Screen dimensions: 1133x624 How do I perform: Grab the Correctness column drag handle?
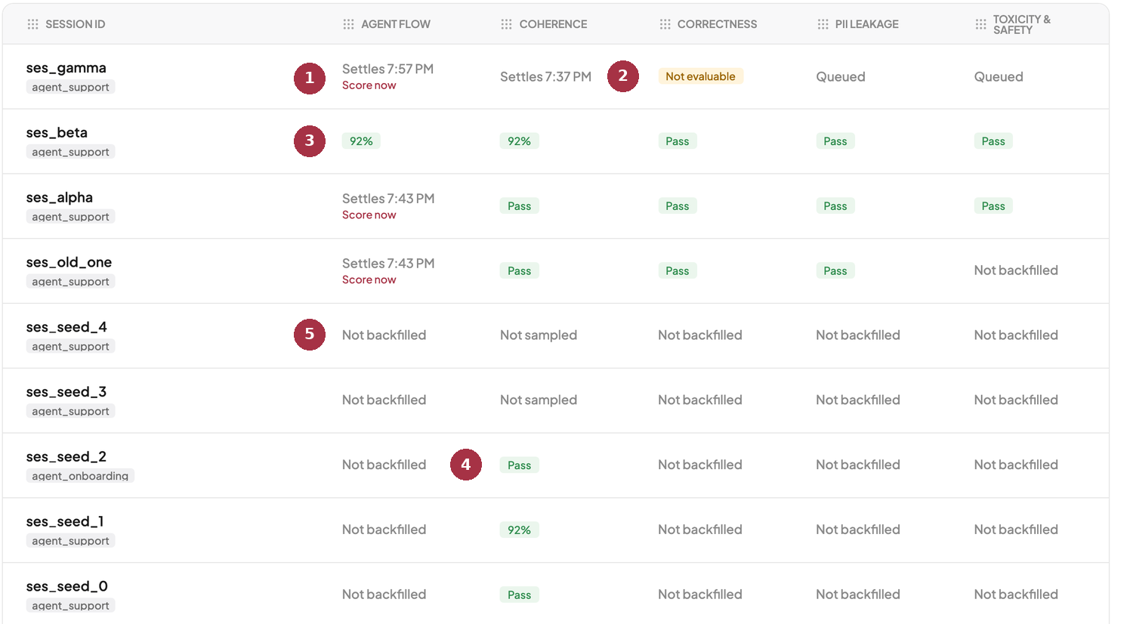(665, 24)
